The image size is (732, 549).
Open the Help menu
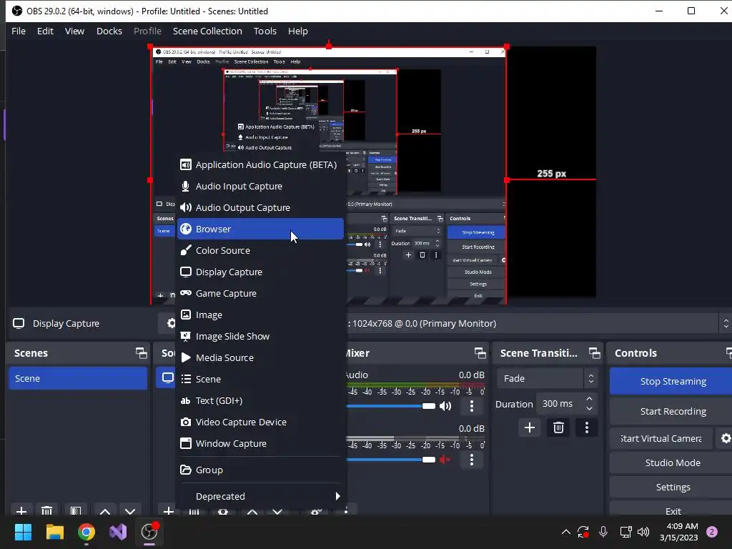click(x=298, y=31)
